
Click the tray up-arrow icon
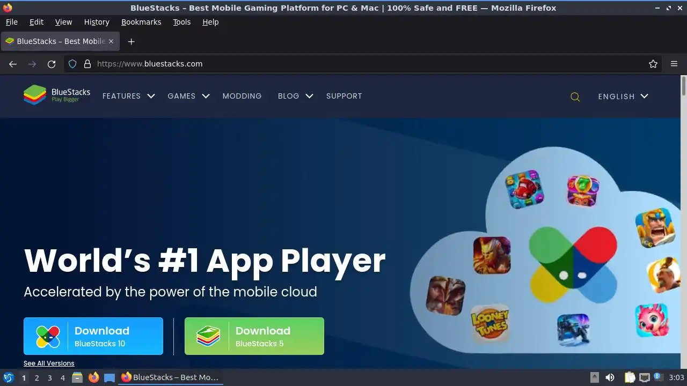click(x=594, y=377)
